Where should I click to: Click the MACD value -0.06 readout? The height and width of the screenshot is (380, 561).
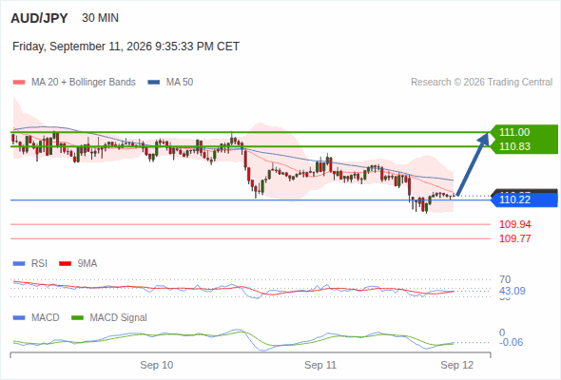(511, 342)
